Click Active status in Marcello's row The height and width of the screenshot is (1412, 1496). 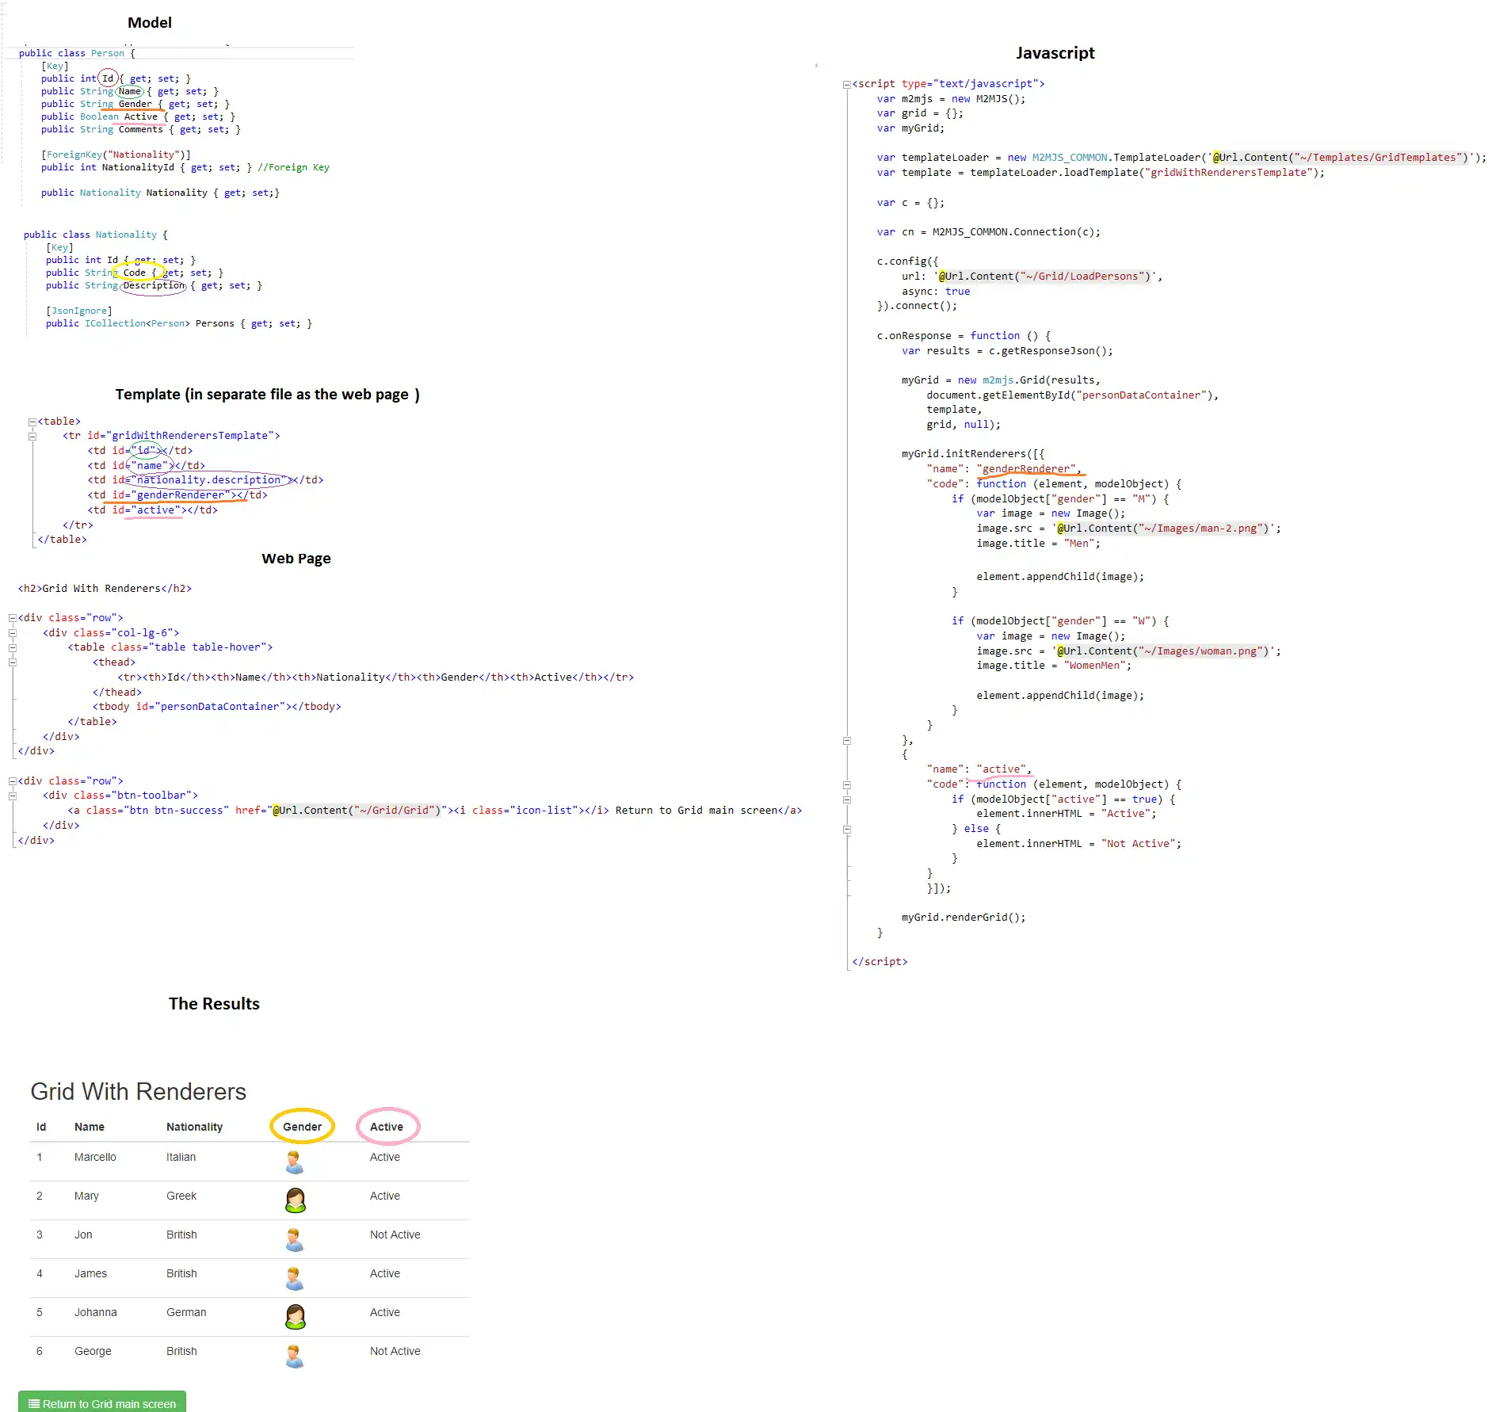[385, 1157]
